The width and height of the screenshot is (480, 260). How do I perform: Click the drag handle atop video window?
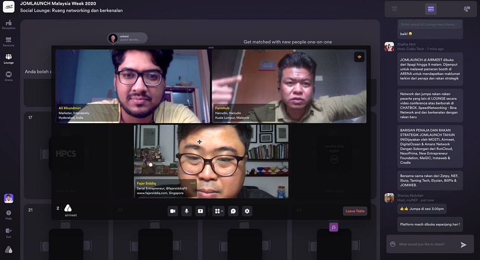point(211,48)
